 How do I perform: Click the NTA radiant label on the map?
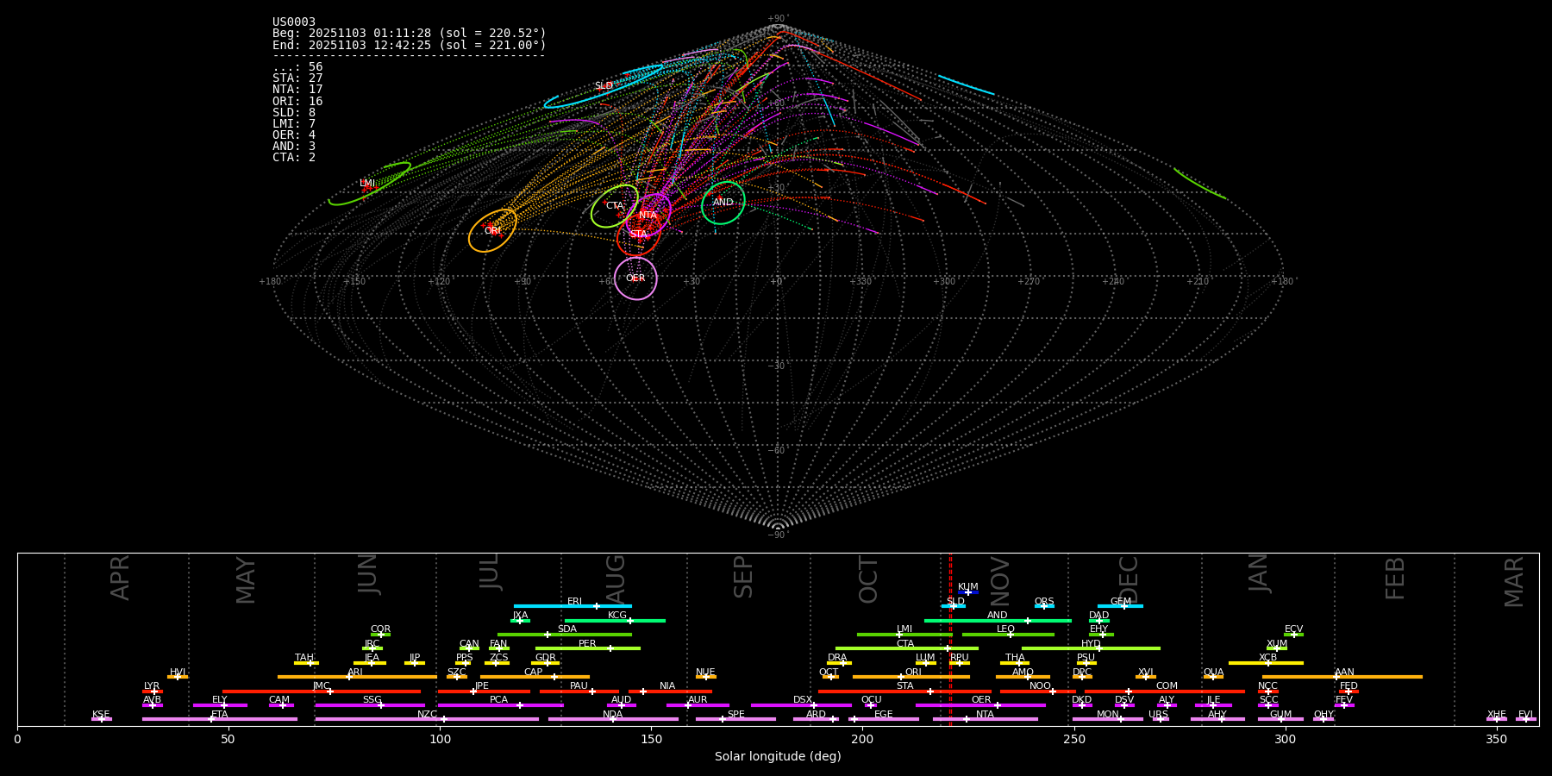pos(648,215)
